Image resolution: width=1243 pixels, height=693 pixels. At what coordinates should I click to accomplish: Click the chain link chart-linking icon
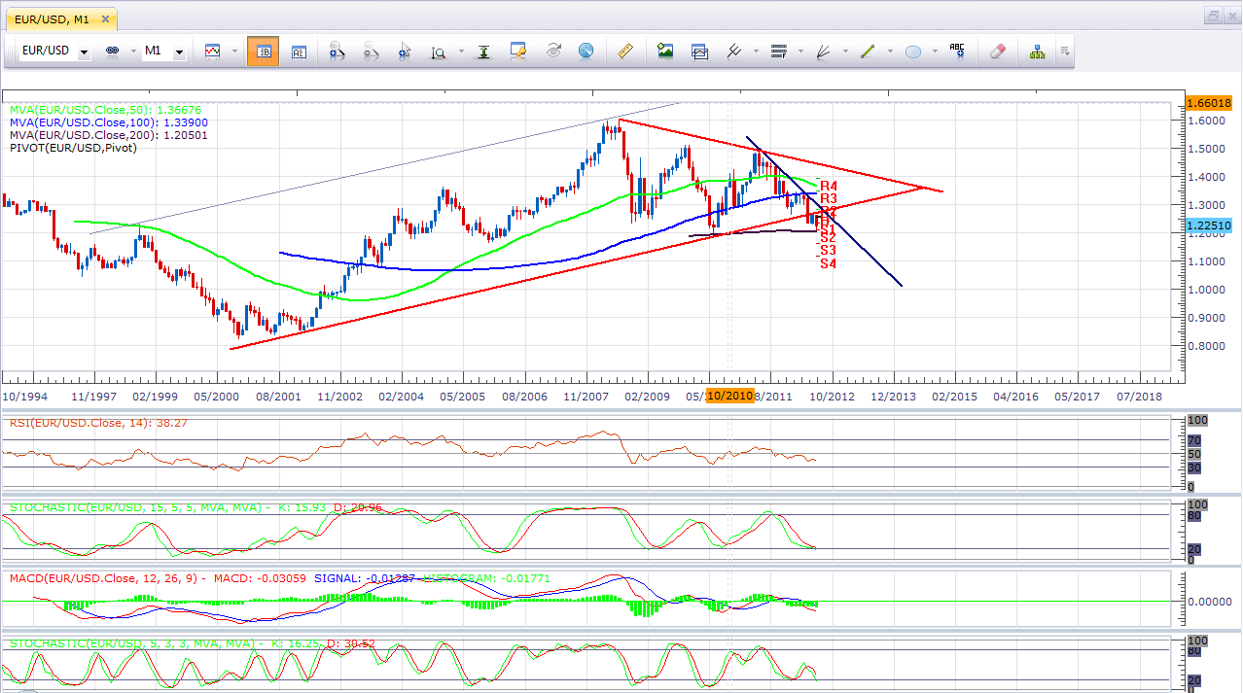click(x=111, y=52)
